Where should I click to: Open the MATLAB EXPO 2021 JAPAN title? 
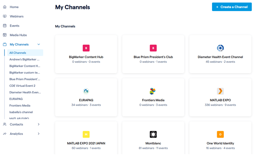pyautogui.click(x=86, y=143)
